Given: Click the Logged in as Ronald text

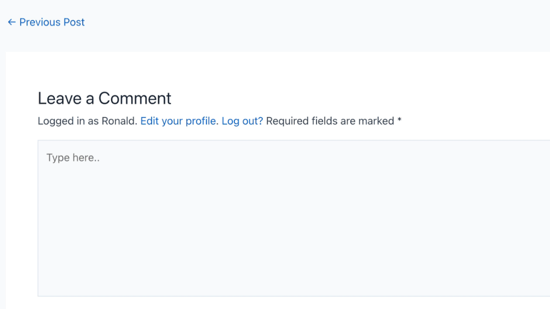Looking at the screenshot, I should [x=87, y=121].
